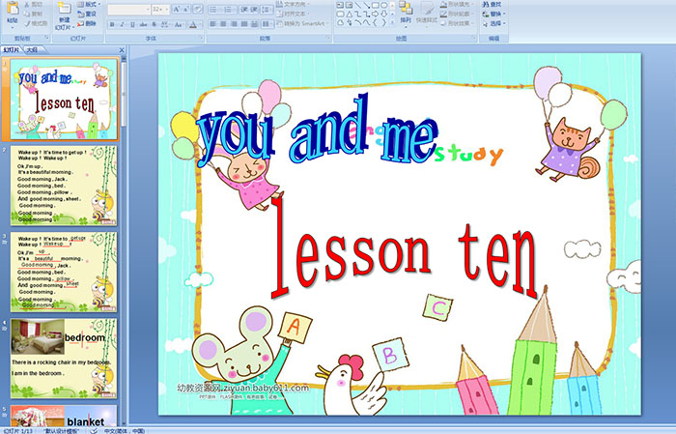Click the New Slide icon
676x434 pixels.
[65, 8]
